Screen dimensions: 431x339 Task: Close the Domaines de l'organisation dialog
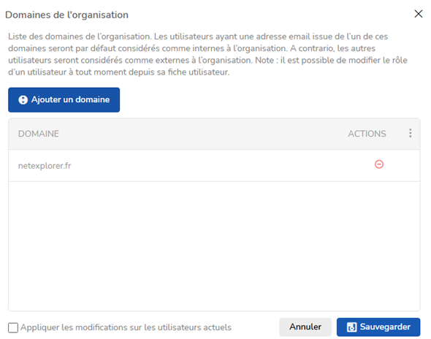[418, 14]
